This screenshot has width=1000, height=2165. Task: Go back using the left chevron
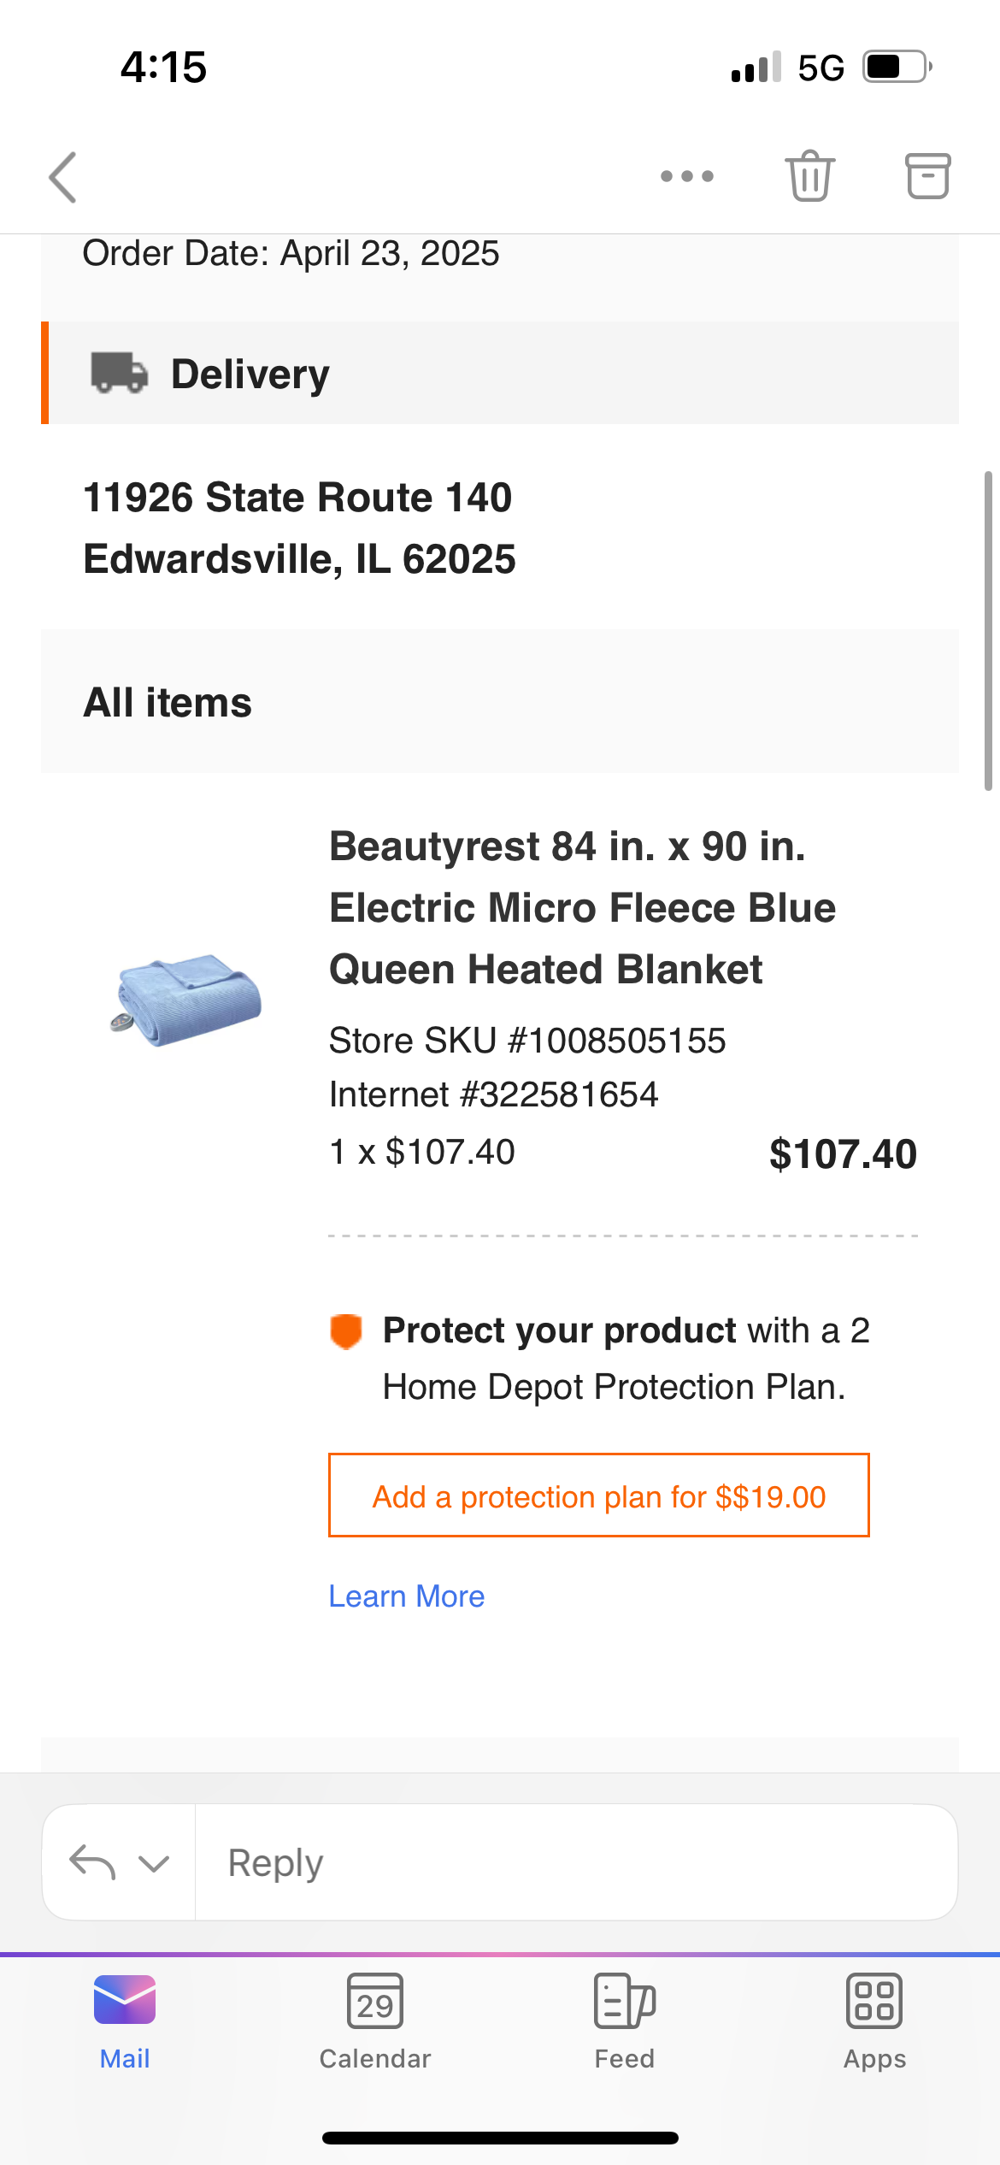point(63,177)
